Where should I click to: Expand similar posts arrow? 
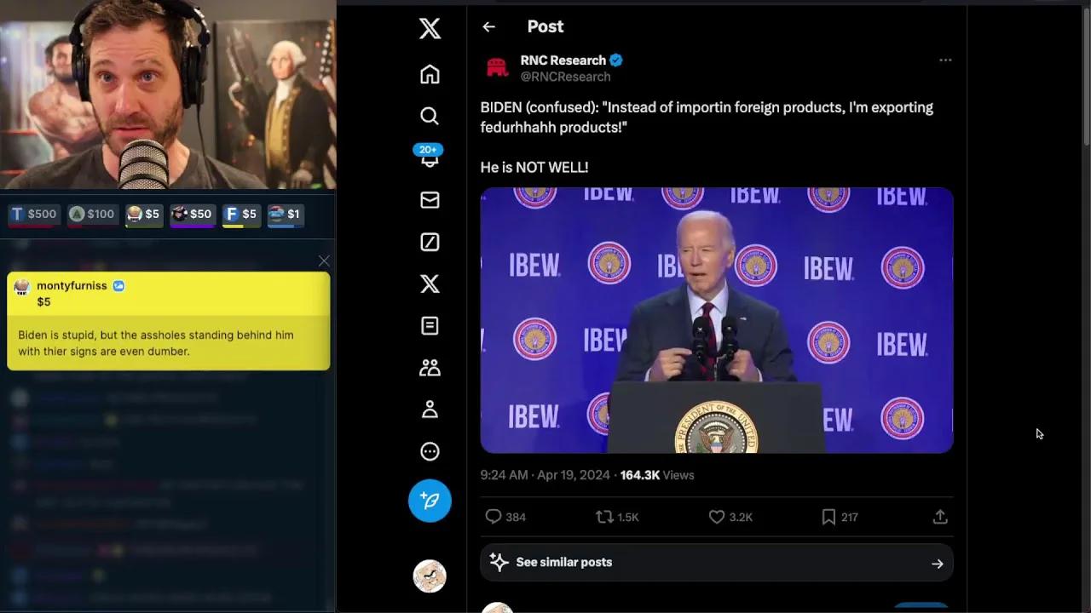[937, 564]
